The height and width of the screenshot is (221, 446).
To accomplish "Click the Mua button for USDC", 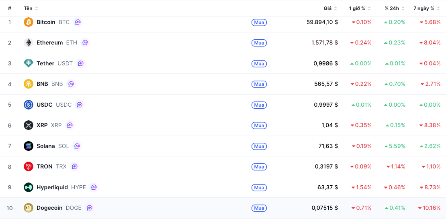I will point(259,105).
